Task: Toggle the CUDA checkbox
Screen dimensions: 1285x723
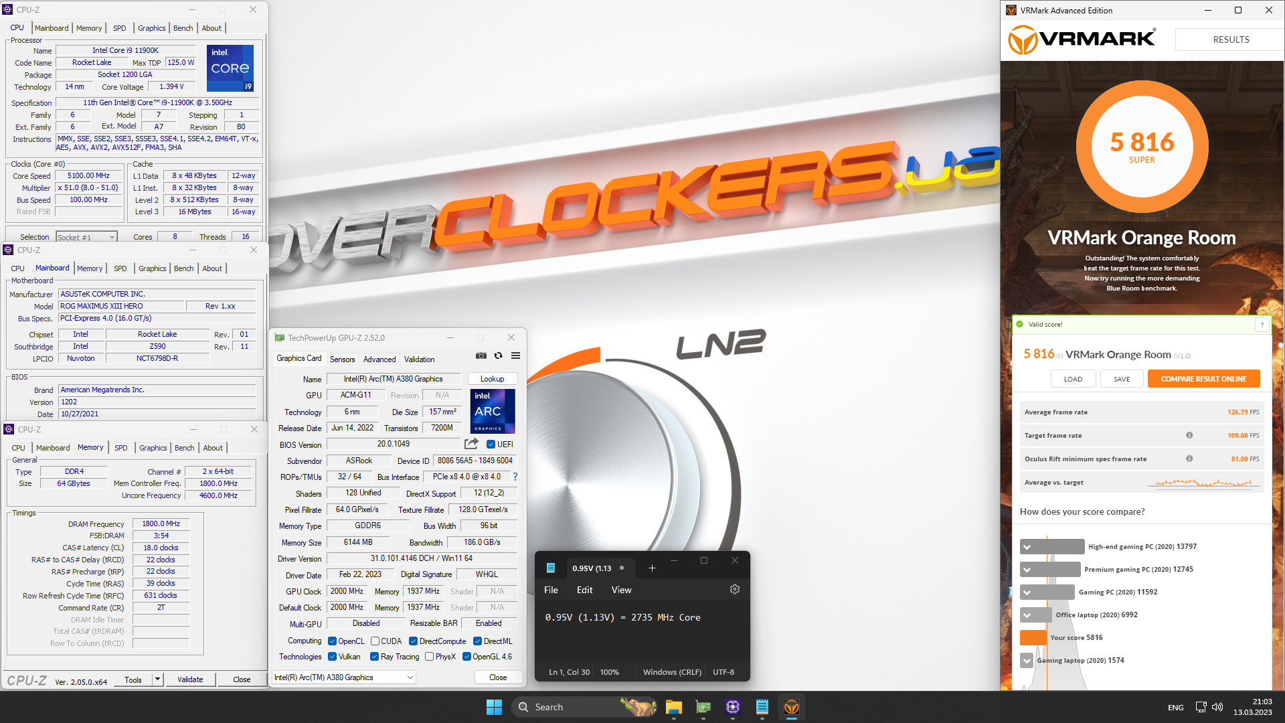Action: (x=375, y=641)
